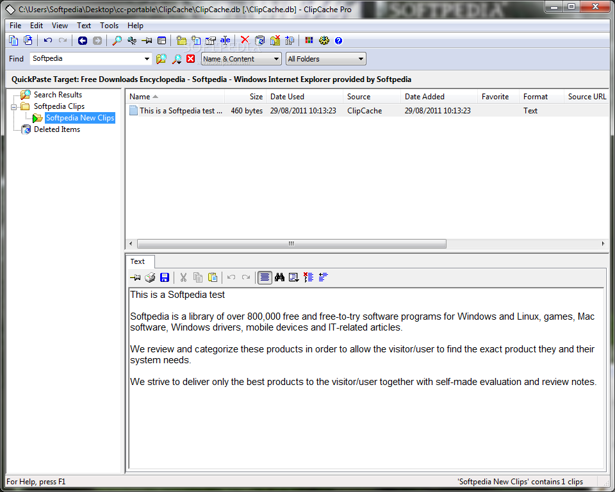Open the Text menu
Screen dimensions: 615x492
(83, 26)
